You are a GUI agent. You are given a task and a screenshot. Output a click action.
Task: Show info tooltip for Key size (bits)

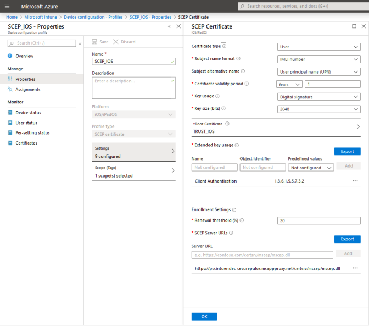click(x=223, y=108)
